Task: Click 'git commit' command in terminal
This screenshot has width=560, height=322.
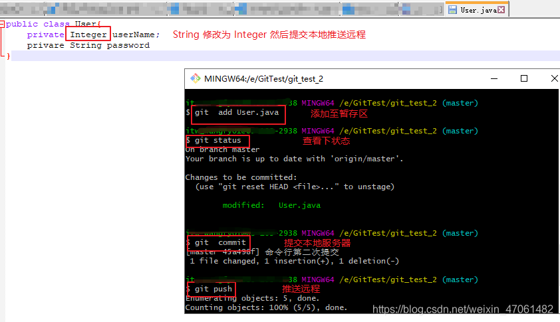Action: [x=220, y=242]
